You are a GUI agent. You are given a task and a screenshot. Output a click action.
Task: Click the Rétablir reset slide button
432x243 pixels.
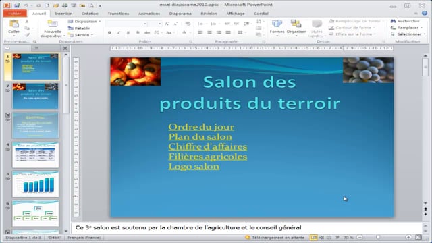click(x=79, y=28)
